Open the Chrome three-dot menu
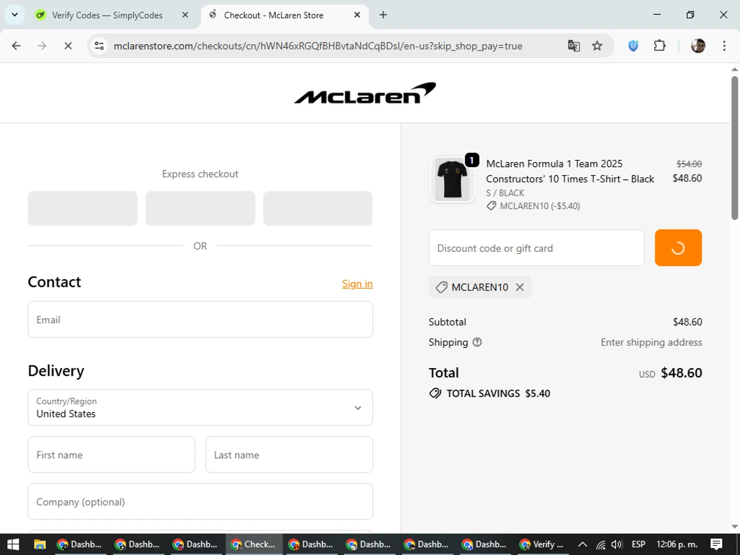 (724, 46)
